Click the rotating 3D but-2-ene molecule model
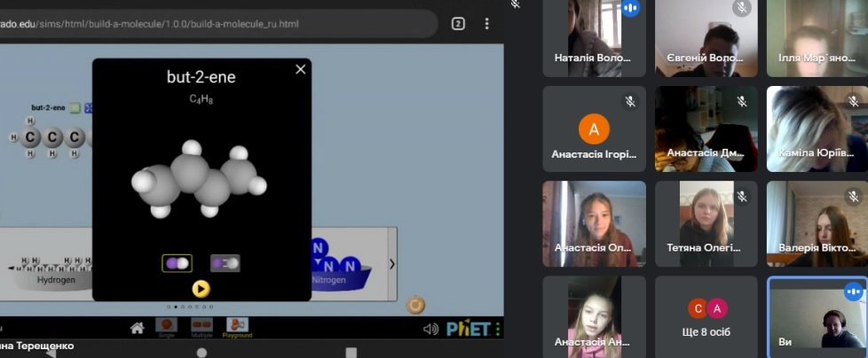 pos(199,178)
